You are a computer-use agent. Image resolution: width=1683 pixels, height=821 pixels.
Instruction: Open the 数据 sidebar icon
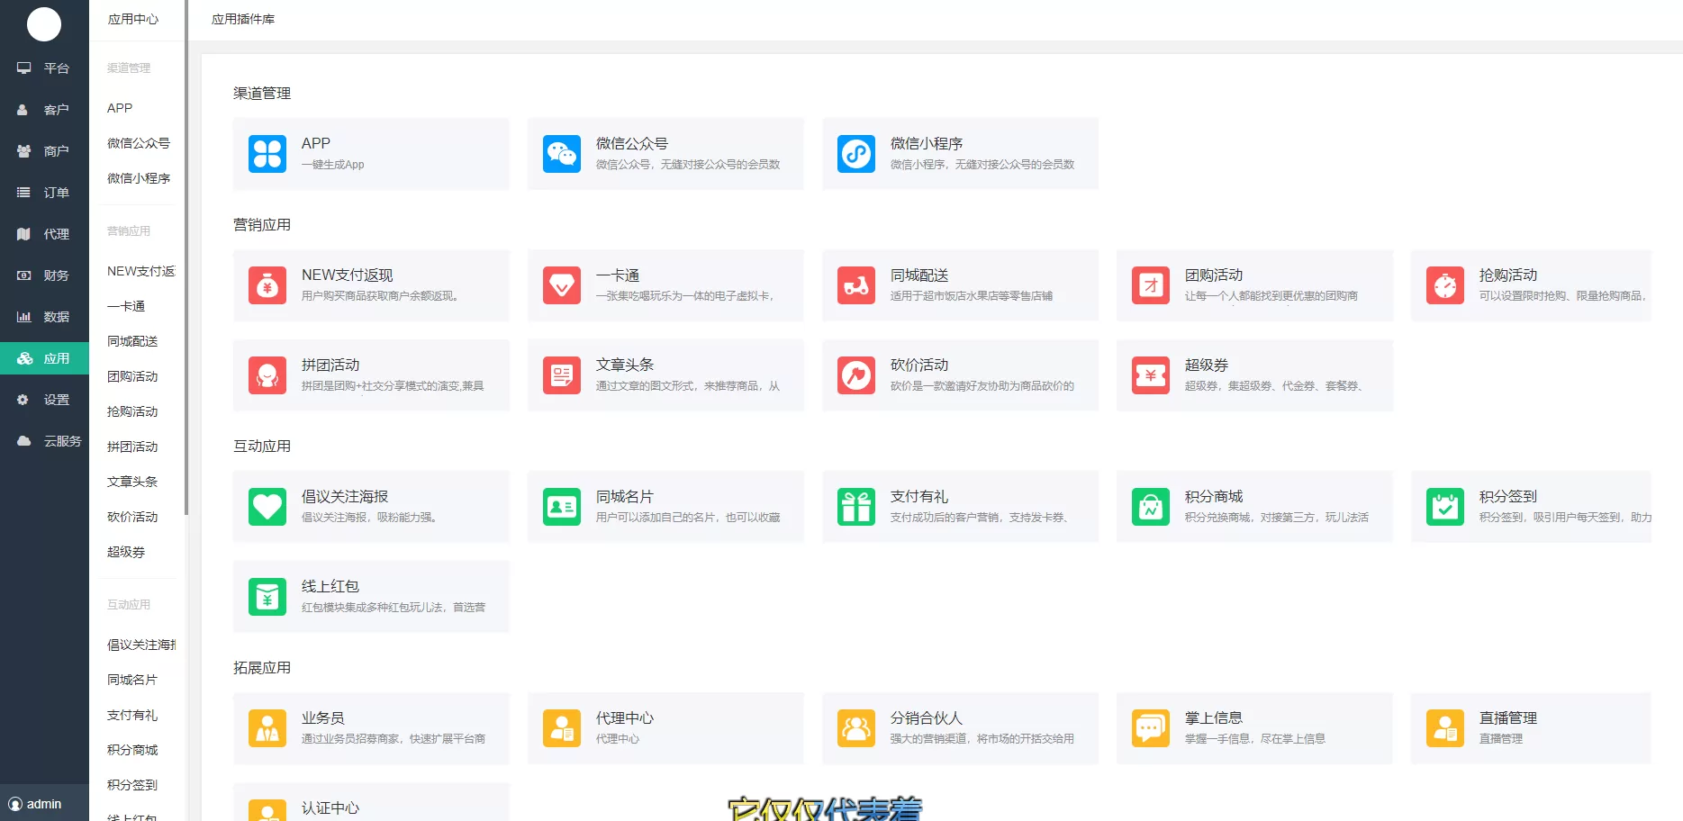23,316
